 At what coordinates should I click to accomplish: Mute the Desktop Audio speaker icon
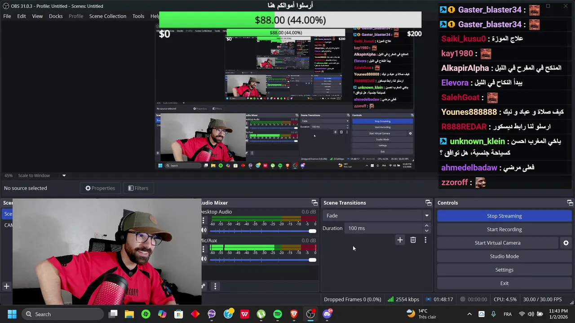tap(204, 231)
